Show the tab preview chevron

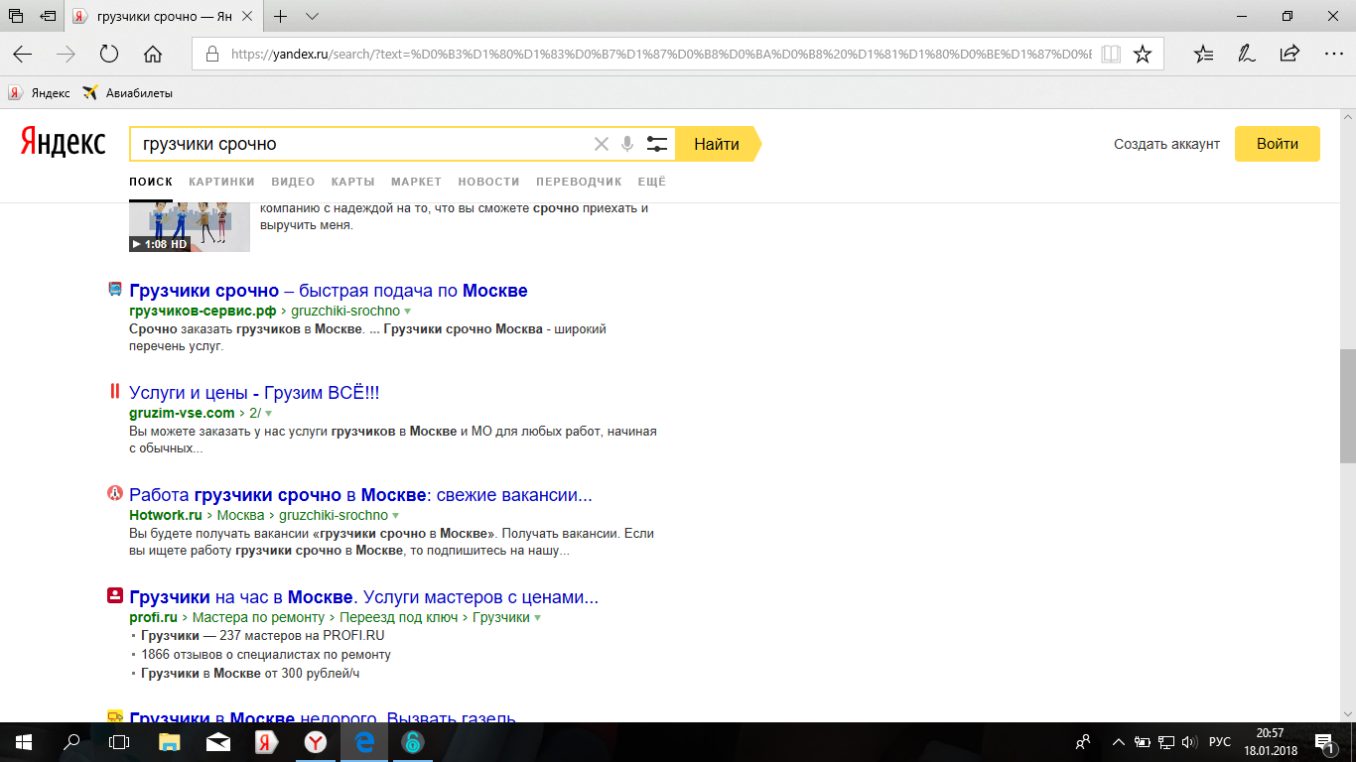[x=312, y=17]
